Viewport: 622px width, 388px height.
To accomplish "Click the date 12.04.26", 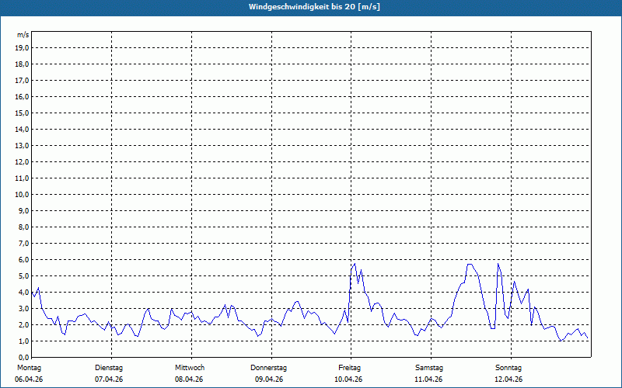I will pos(508,379).
